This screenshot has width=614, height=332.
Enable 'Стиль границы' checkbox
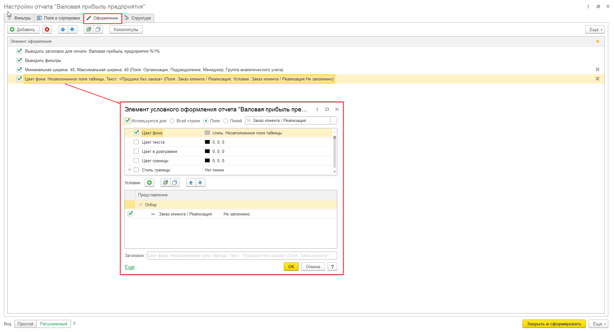(x=136, y=170)
